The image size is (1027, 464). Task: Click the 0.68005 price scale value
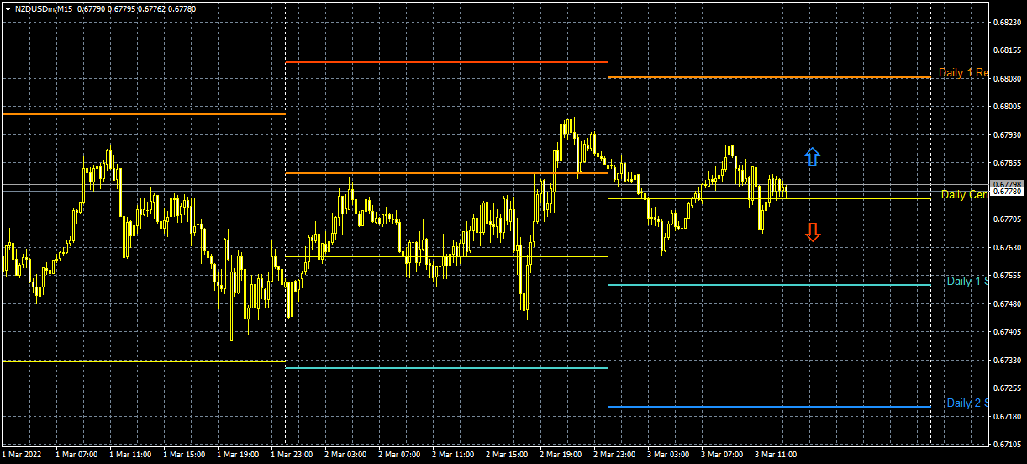[x=1007, y=107]
